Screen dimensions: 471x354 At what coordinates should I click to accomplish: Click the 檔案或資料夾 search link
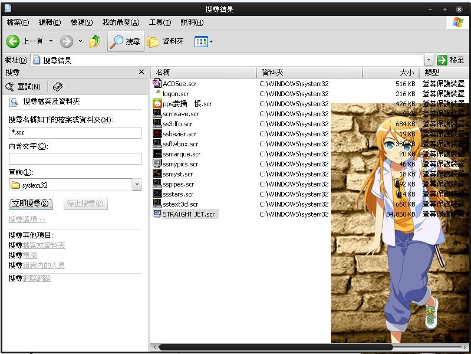coord(44,245)
